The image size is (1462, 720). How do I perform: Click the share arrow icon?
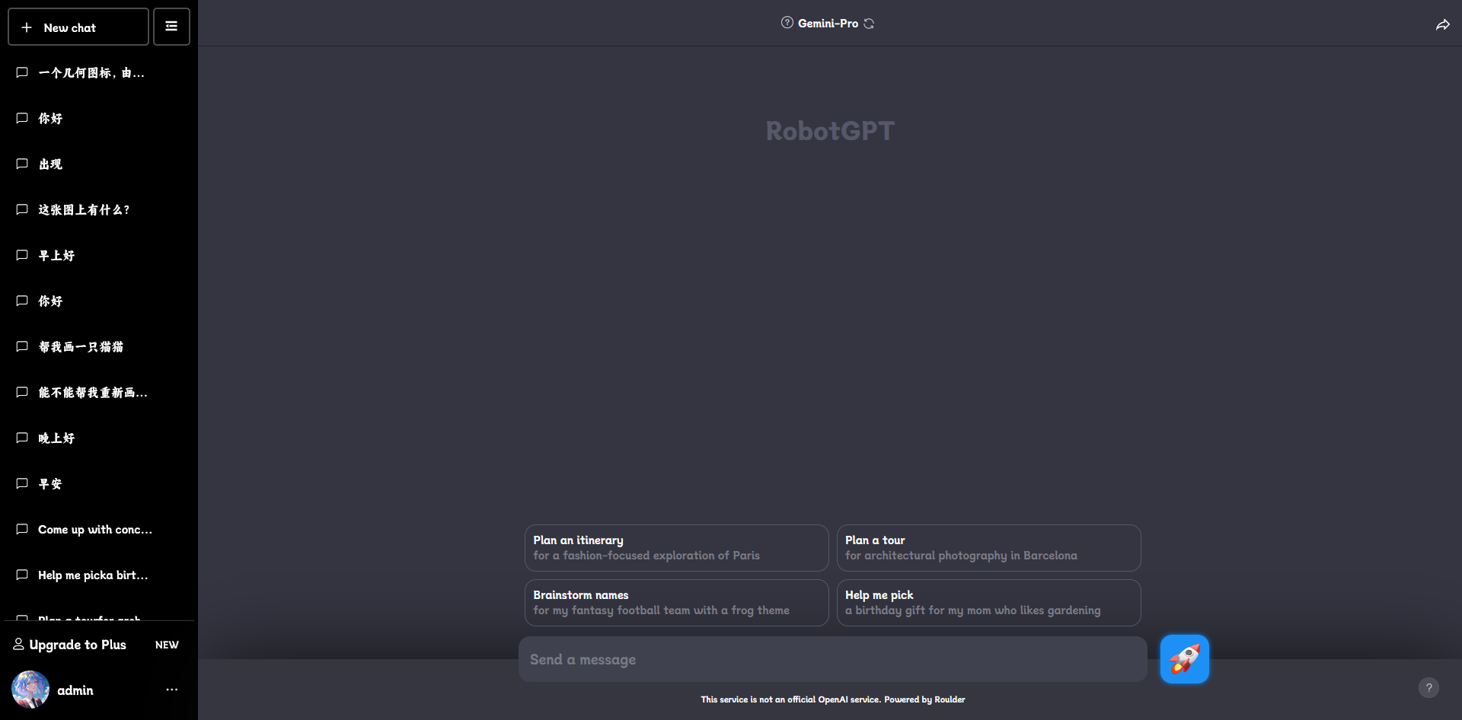tap(1442, 25)
